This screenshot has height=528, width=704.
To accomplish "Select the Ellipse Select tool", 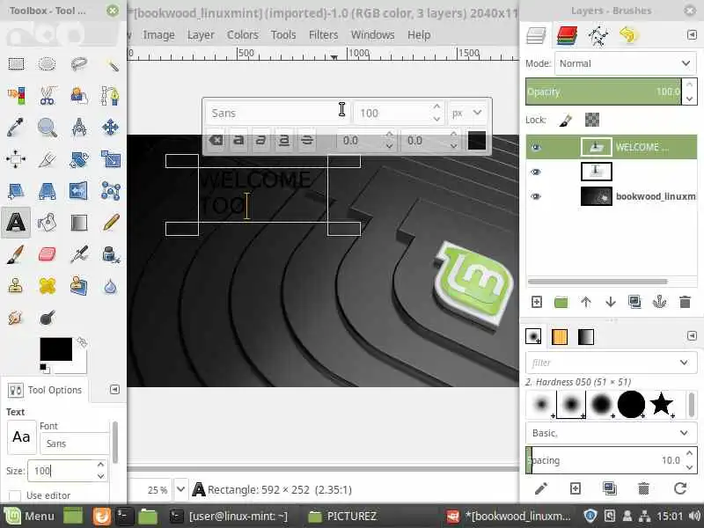I will coord(48,63).
